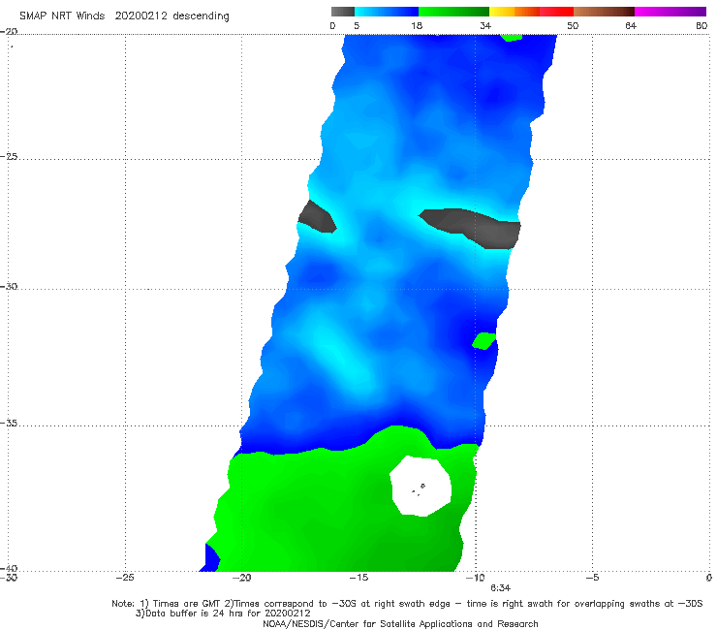Click the longitude axis label "-5"
Image resolution: width=717 pixels, height=630 pixels.
point(592,578)
